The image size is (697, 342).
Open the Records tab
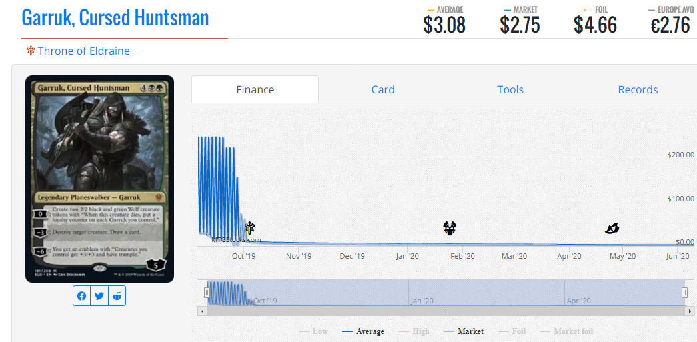coord(638,90)
